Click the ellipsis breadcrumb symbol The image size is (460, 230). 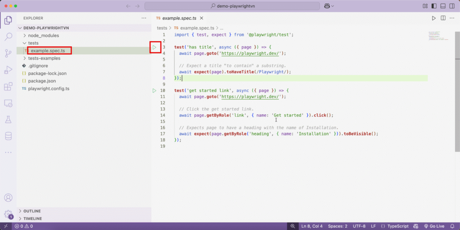tap(221, 28)
